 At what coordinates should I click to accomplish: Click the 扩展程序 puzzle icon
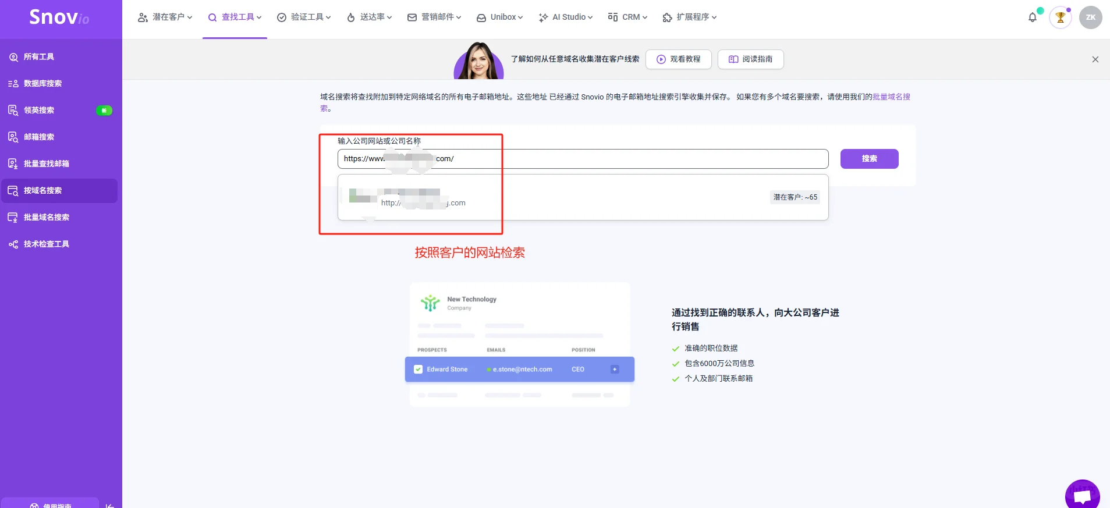[x=668, y=17]
